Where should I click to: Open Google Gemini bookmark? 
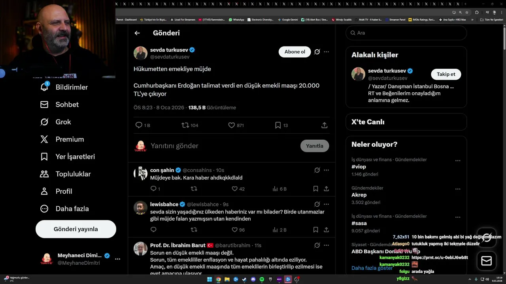[x=288, y=19]
